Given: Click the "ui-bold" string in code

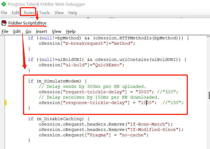Looking at the screenshot, I should tap(75, 65).
